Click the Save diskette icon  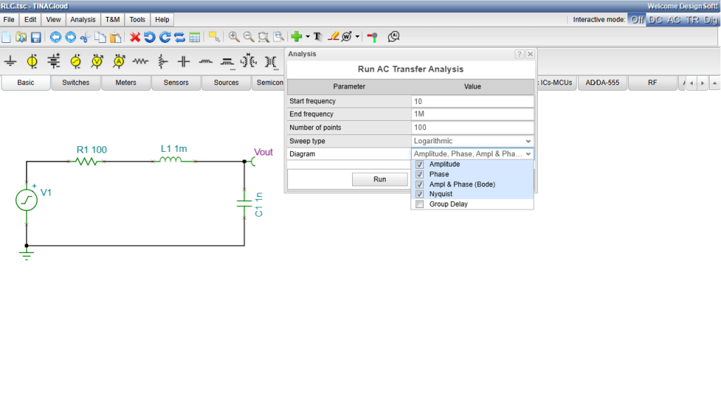[x=36, y=37]
